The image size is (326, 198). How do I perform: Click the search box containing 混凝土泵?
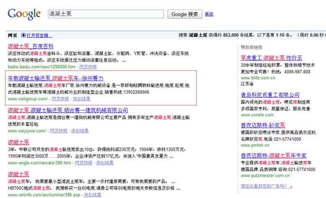tap(106, 14)
